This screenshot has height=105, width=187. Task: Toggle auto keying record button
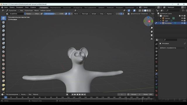click(67, 94)
